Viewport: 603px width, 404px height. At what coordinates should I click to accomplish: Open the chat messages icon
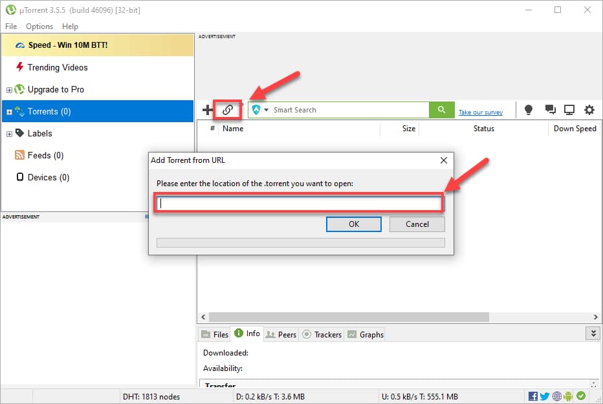click(549, 110)
